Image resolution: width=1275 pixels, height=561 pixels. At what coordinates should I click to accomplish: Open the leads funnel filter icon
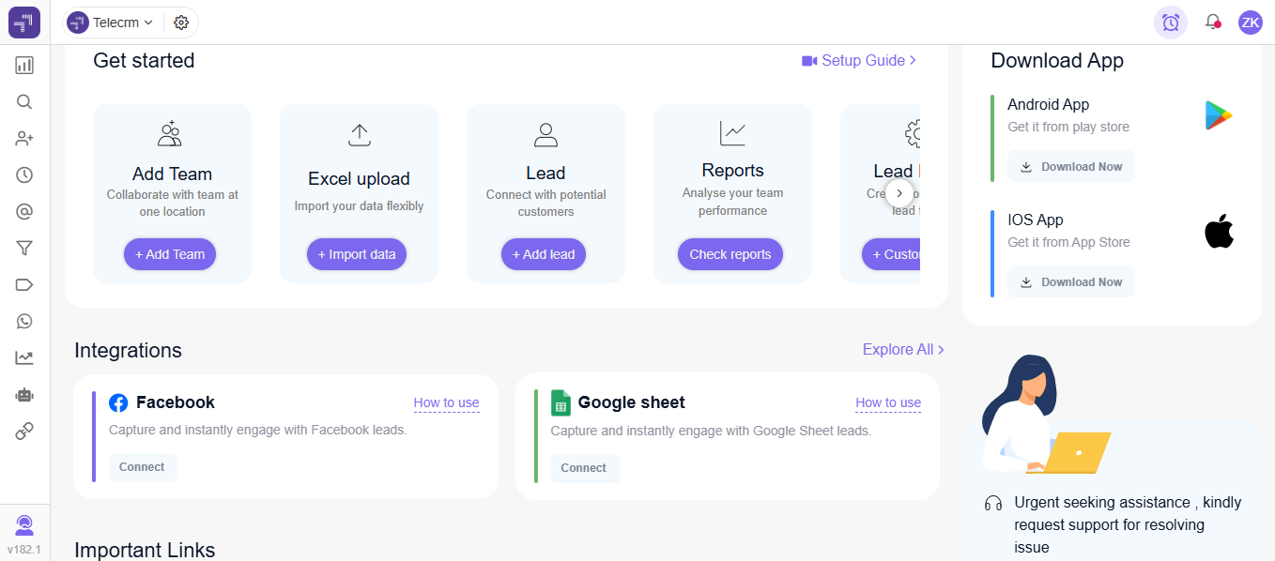(23, 248)
